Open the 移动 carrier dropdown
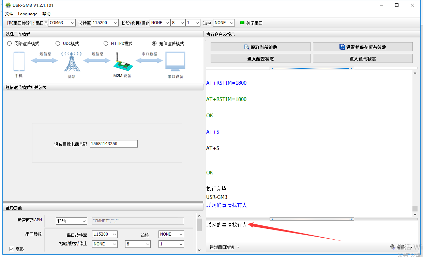423x257 pixels. [x=72, y=221]
